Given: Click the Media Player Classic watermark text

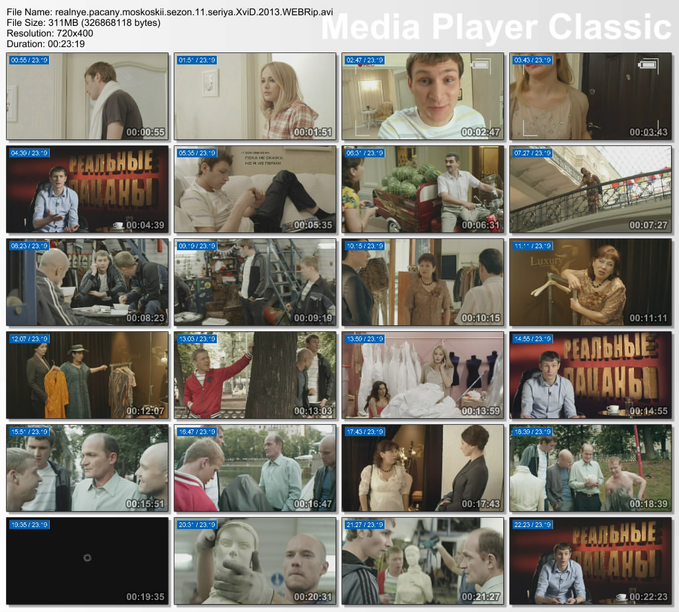Looking at the screenshot, I should point(497,27).
